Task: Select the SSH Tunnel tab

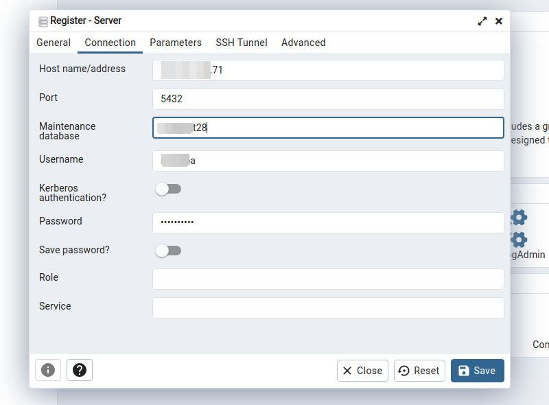Action: [x=242, y=43]
